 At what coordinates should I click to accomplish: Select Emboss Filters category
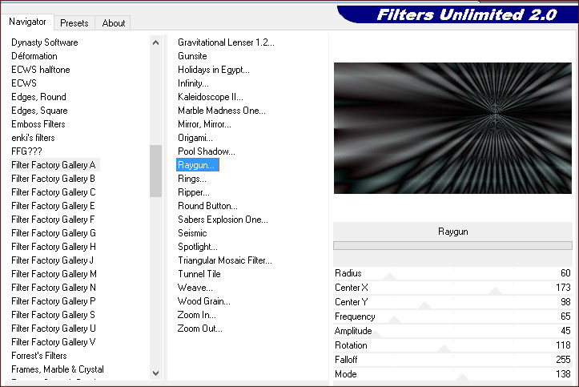click(x=38, y=124)
